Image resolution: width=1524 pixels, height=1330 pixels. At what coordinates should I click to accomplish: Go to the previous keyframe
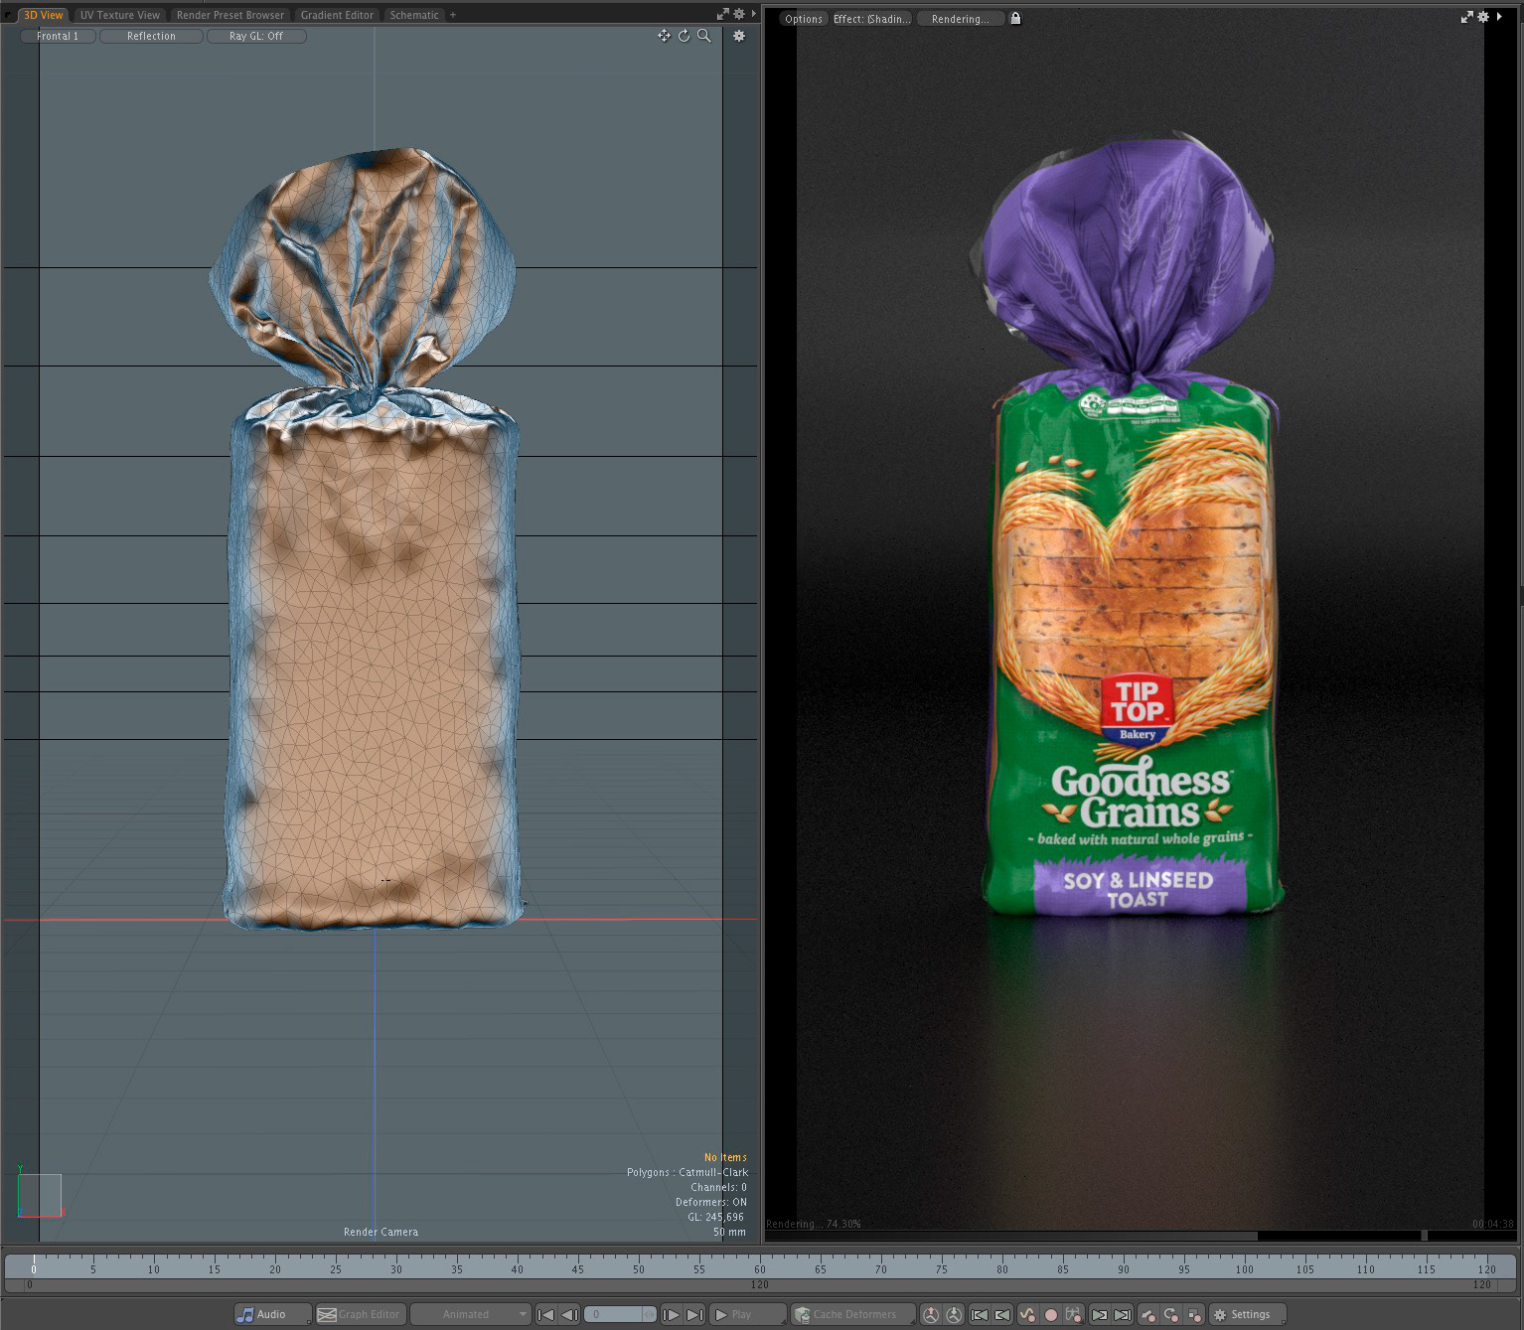(980, 1314)
